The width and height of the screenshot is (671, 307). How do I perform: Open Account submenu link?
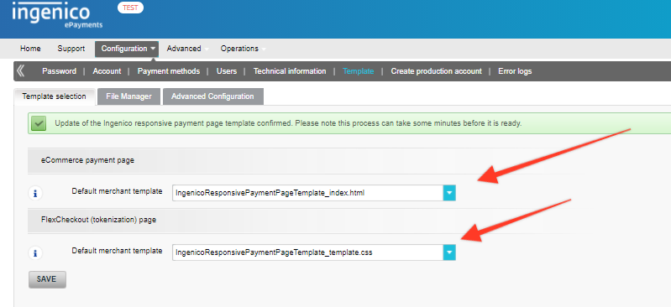(107, 71)
